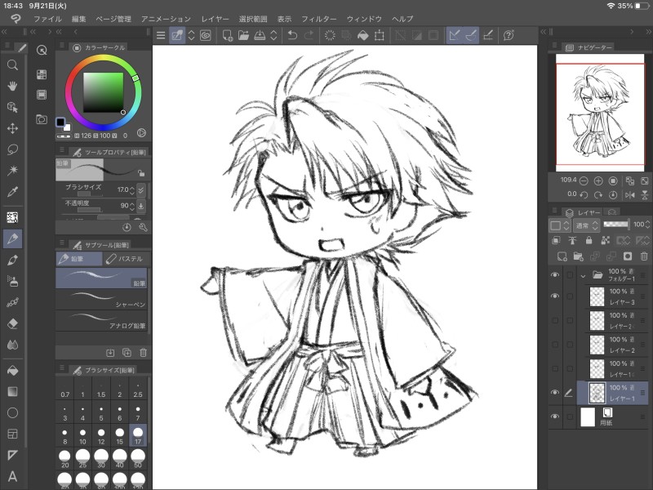Select the Lasso selection tool
Image resolution: width=653 pixels, height=490 pixels.
tap(12, 149)
